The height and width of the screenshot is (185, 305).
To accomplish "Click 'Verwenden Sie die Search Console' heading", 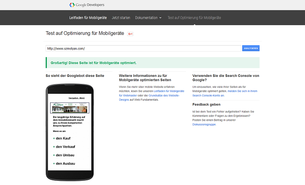I will point(226,78).
